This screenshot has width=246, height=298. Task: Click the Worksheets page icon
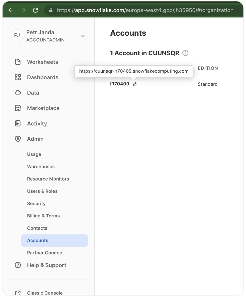18,62
